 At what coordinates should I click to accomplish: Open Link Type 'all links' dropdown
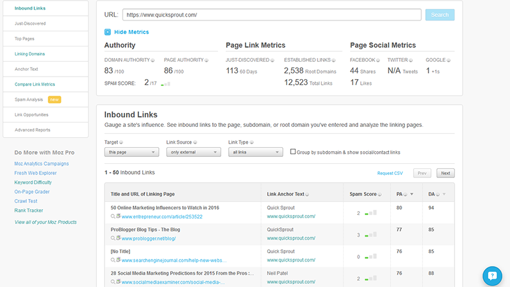click(x=256, y=152)
